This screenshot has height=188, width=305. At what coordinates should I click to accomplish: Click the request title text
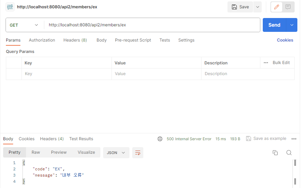pos(57,7)
